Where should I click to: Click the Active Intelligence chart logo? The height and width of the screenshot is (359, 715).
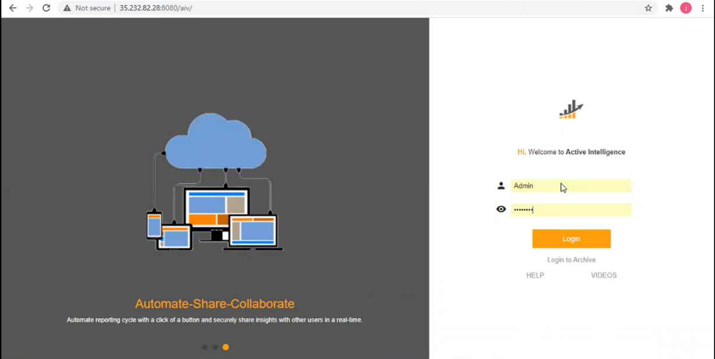[571, 109]
